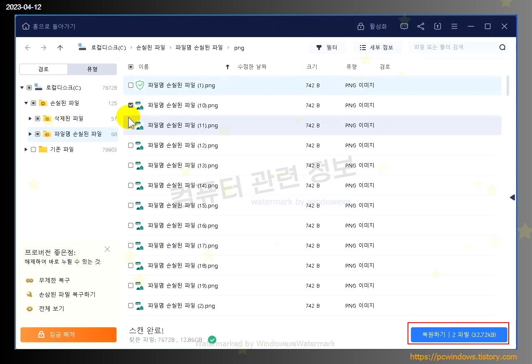Open the 필터 filter dropdown

pyautogui.click(x=327, y=48)
